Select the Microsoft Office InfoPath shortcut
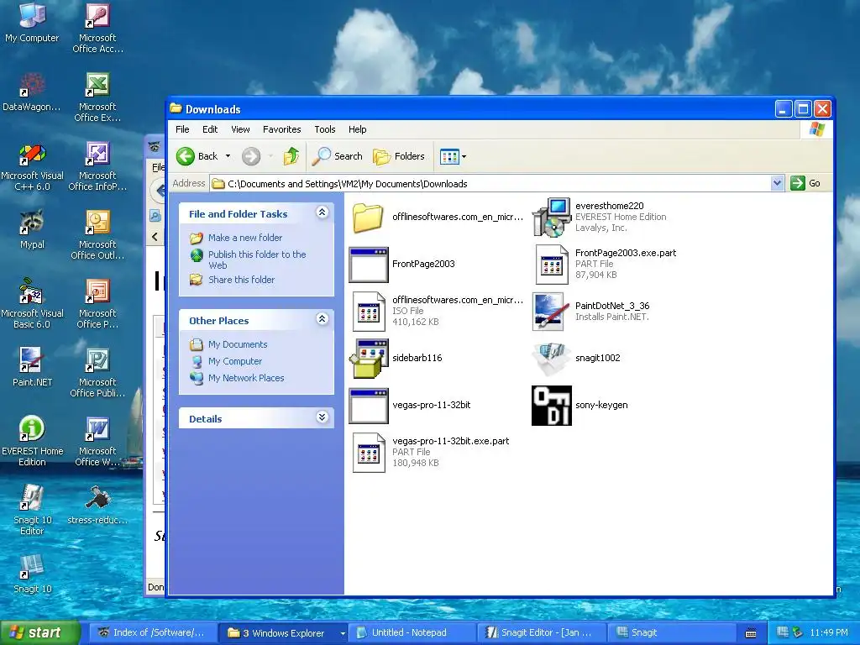Screen dimensions: 860x645 coord(97,166)
